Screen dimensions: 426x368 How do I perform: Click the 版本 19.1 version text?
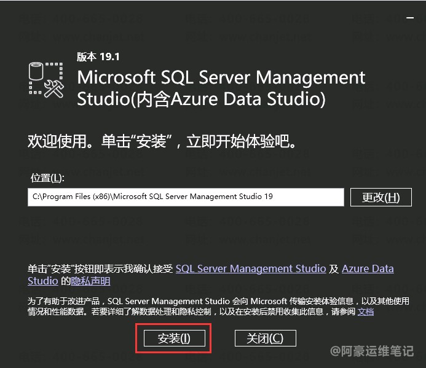tap(98, 57)
